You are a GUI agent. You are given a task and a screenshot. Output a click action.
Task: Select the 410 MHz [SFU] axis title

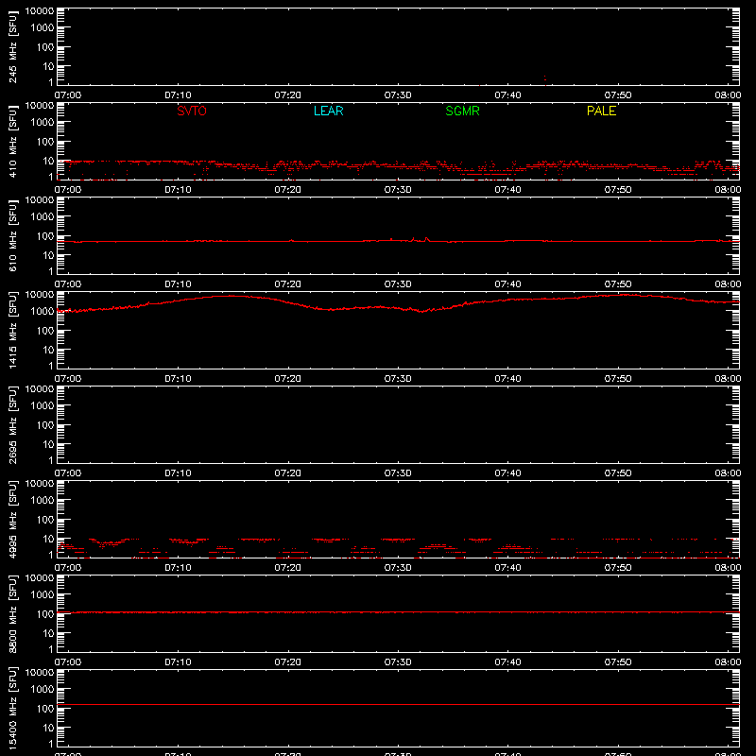click(x=13, y=141)
